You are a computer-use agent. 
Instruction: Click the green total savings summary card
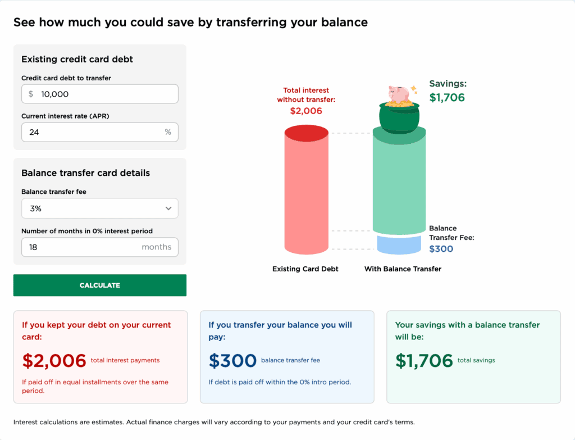473,356
